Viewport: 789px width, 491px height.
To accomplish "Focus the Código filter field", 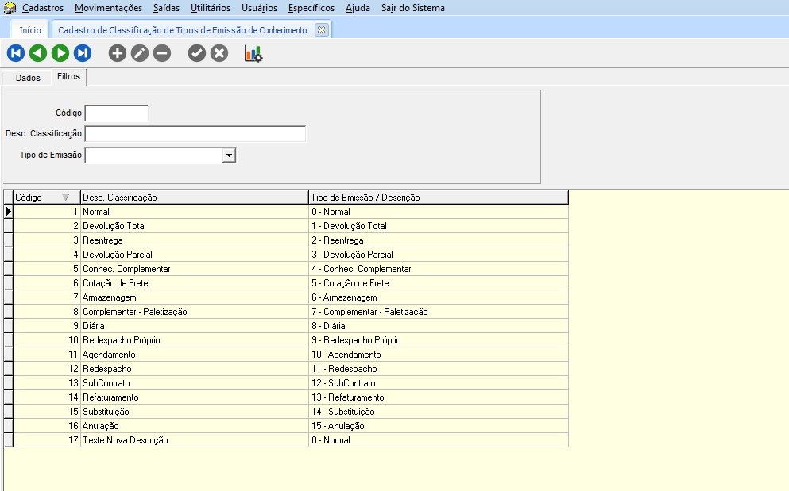I will 117,113.
